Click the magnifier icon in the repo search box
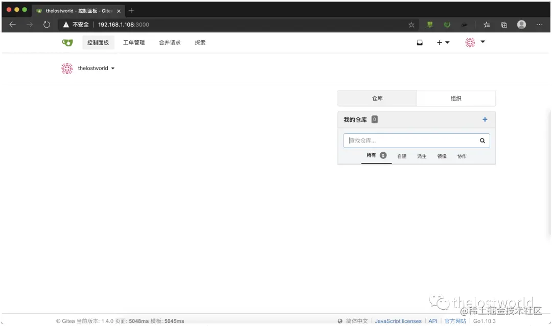 [x=482, y=140]
